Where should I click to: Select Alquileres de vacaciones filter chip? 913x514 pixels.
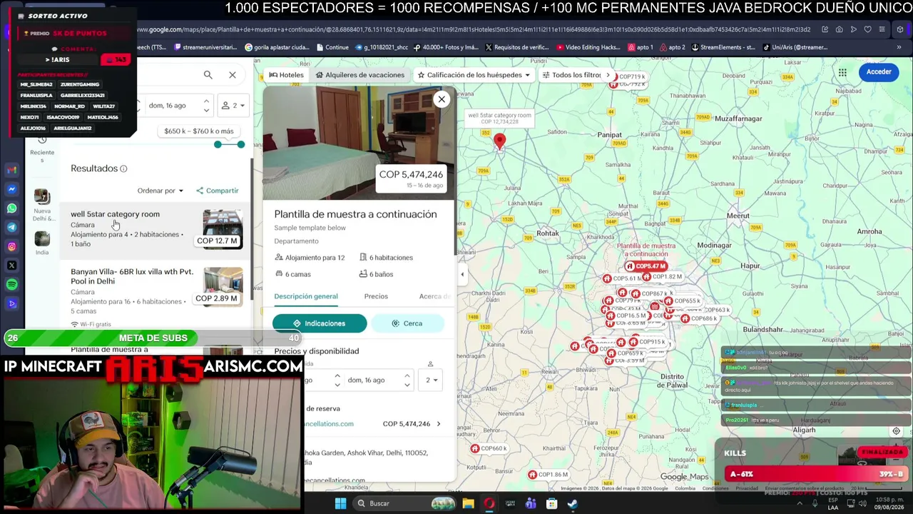[x=360, y=75]
